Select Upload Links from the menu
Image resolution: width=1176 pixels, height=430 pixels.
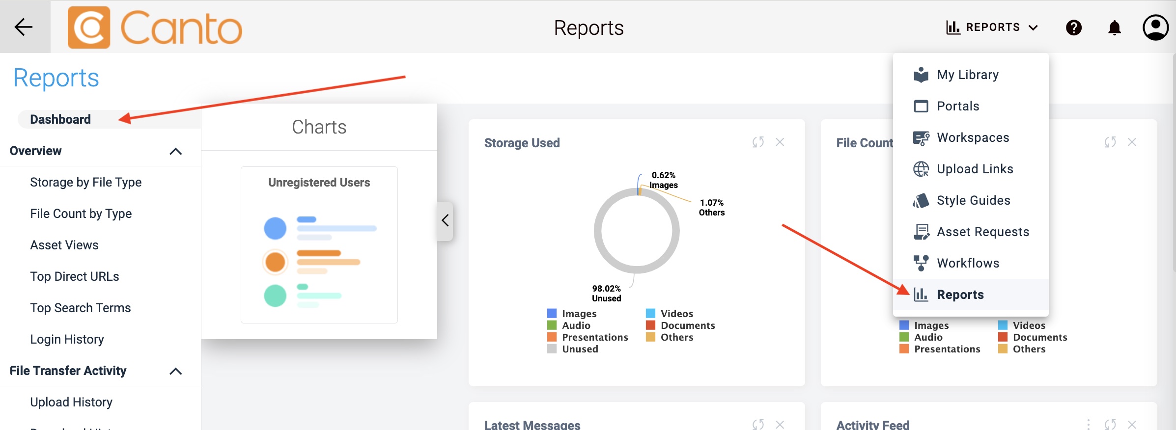pyautogui.click(x=971, y=169)
